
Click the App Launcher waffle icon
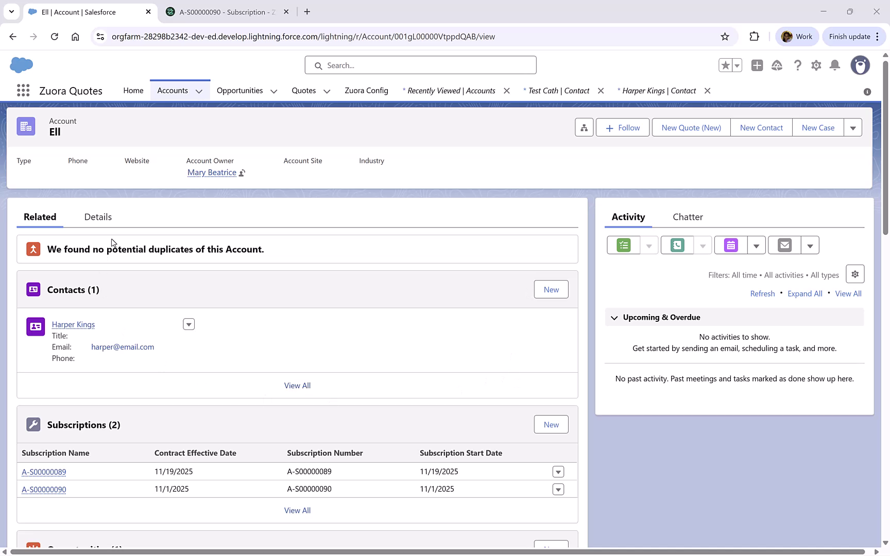coord(23,90)
